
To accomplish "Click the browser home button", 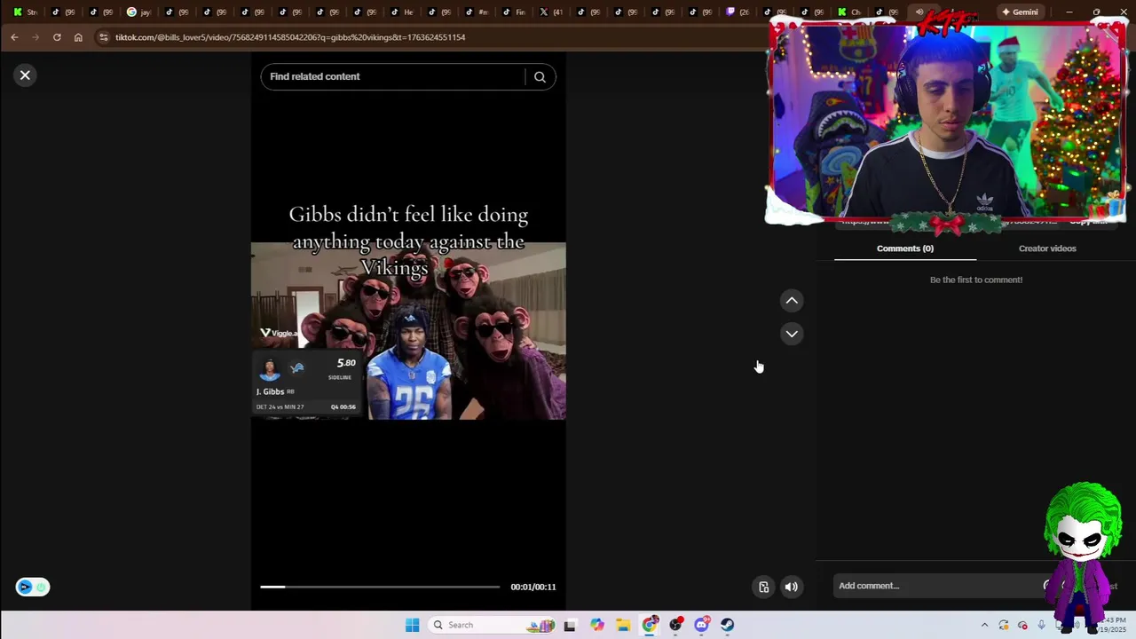I will [78, 37].
